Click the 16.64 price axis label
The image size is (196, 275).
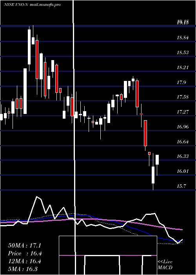click(x=183, y=141)
